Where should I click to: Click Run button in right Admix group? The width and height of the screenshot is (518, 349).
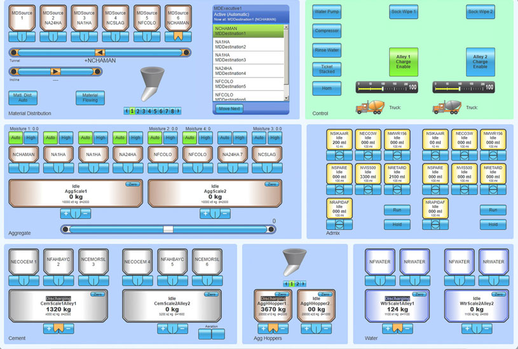(493, 210)
